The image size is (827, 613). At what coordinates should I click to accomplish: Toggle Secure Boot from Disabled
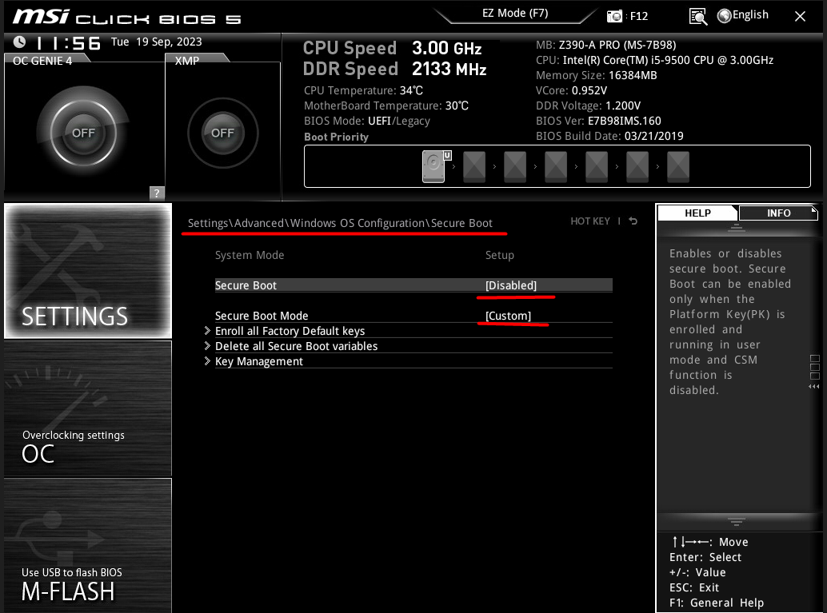(509, 285)
